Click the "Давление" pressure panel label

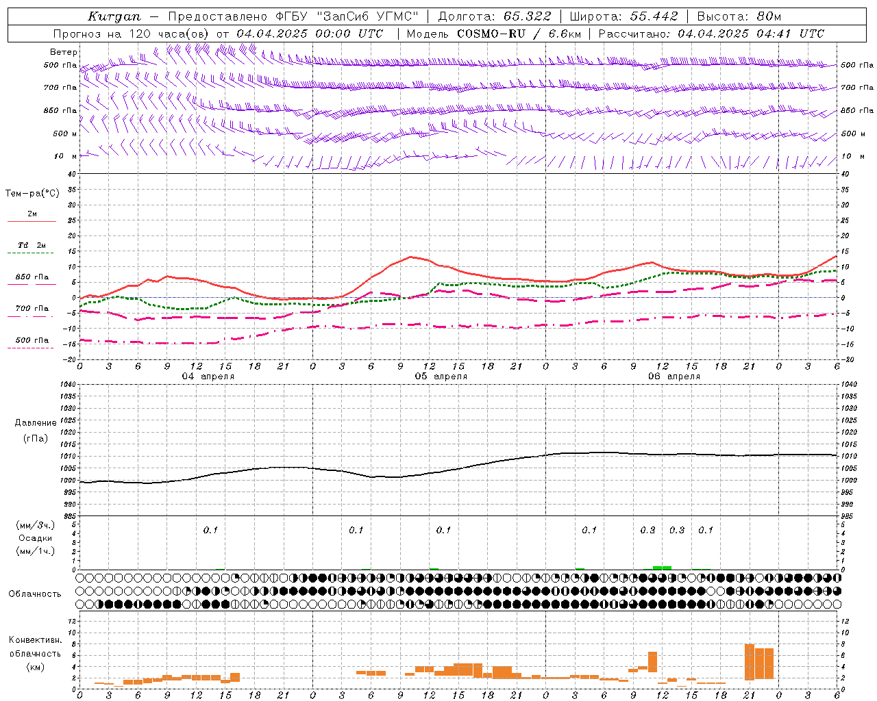click(x=36, y=423)
